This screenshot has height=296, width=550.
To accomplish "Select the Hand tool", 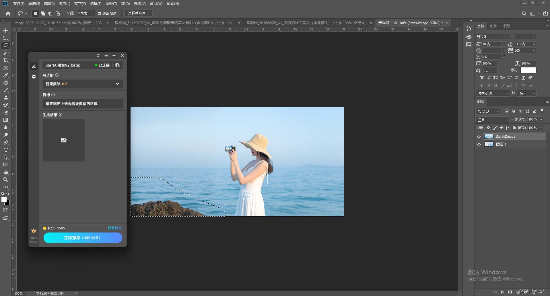I will pyautogui.click(x=6, y=172).
